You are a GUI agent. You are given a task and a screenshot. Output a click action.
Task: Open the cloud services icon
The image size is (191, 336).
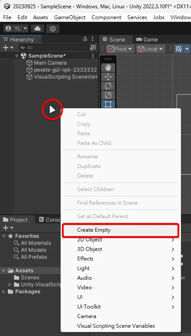click(x=38, y=28)
